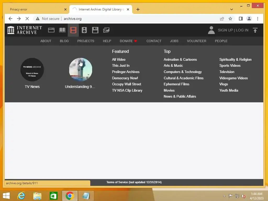
Task: Open Windows Store from taskbar
Action: (x=53, y=196)
